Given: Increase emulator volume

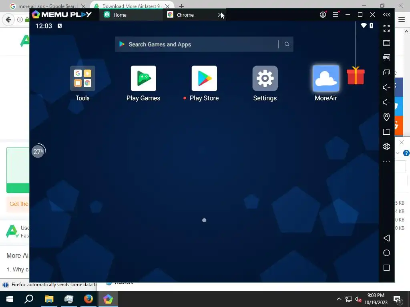Looking at the screenshot, I should pyautogui.click(x=386, y=87).
